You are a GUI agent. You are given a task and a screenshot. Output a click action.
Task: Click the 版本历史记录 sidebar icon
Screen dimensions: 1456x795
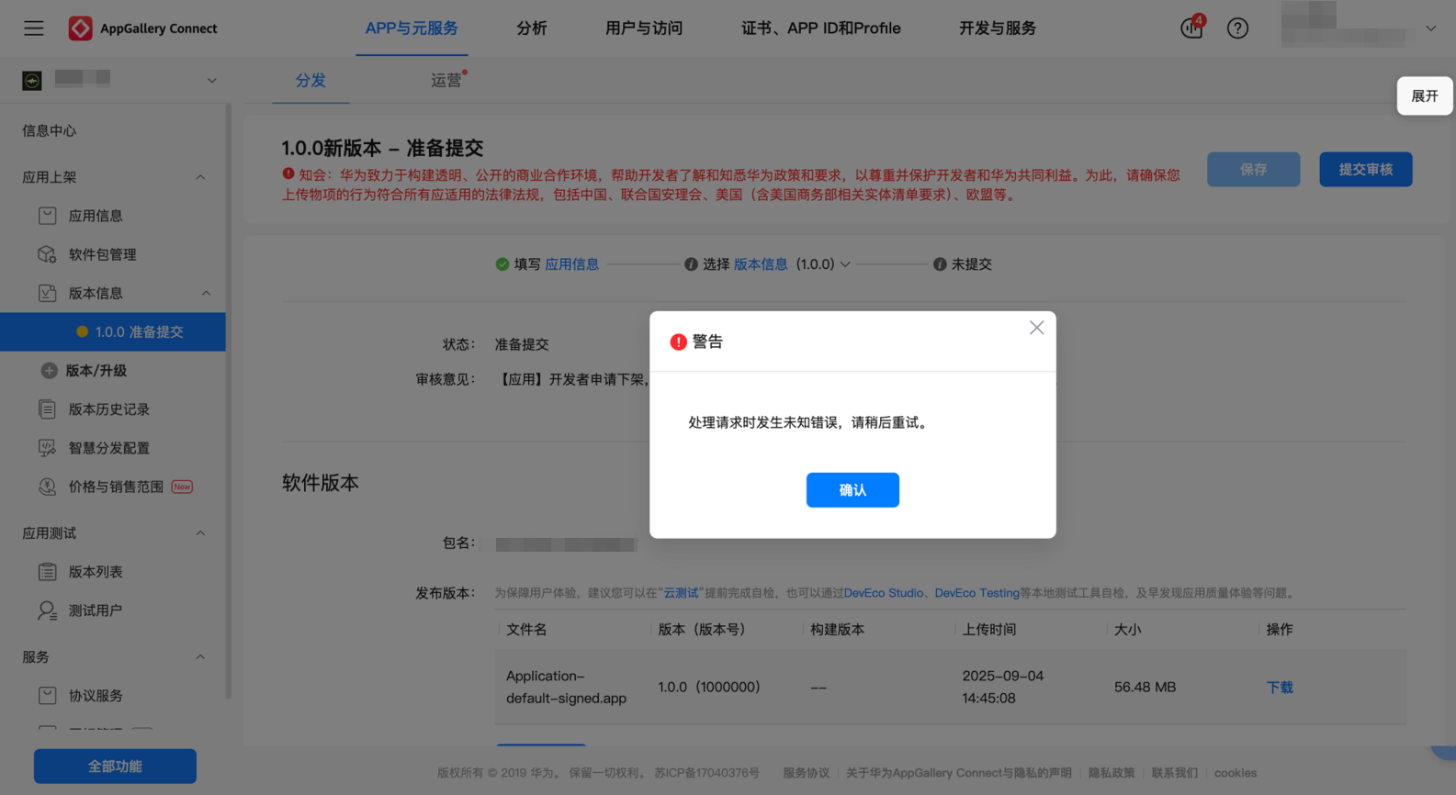(x=48, y=409)
